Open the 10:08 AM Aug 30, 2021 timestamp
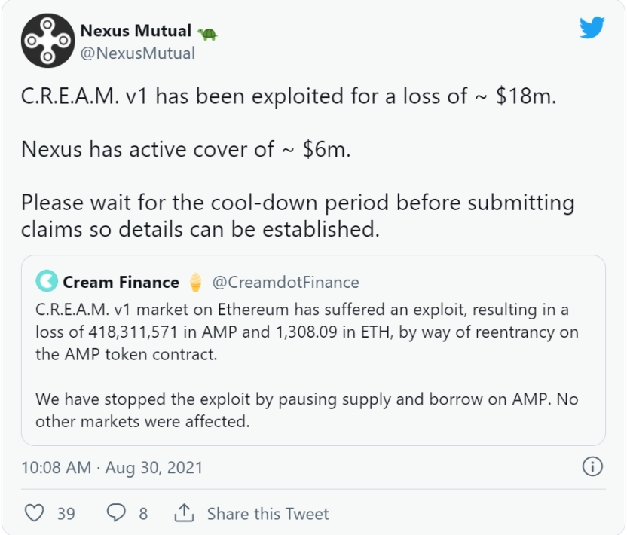The height and width of the screenshot is (535, 627). pyautogui.click(x=112, y=467)
